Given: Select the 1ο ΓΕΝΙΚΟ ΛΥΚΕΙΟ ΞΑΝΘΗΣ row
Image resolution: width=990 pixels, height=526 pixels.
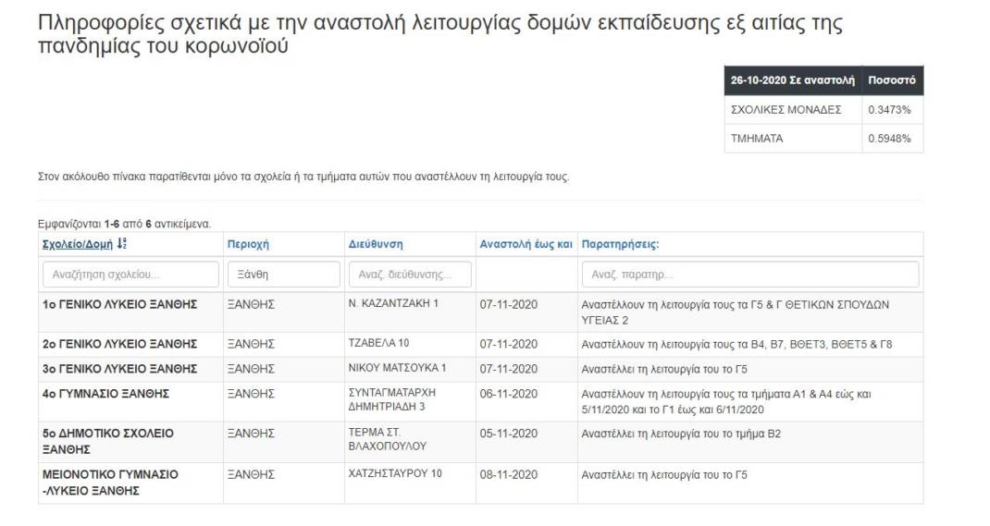Looking at the screenshot, I should point(481,312).
